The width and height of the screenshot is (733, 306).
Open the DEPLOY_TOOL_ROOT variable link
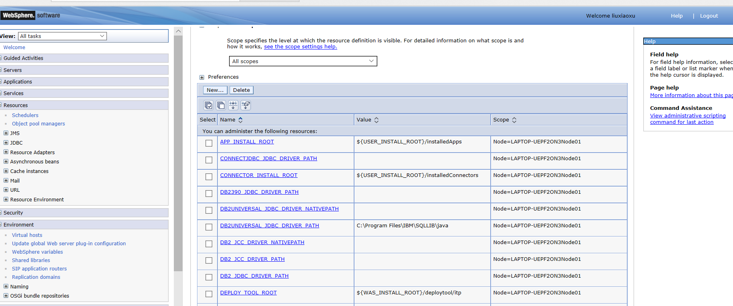pos(248,293)
